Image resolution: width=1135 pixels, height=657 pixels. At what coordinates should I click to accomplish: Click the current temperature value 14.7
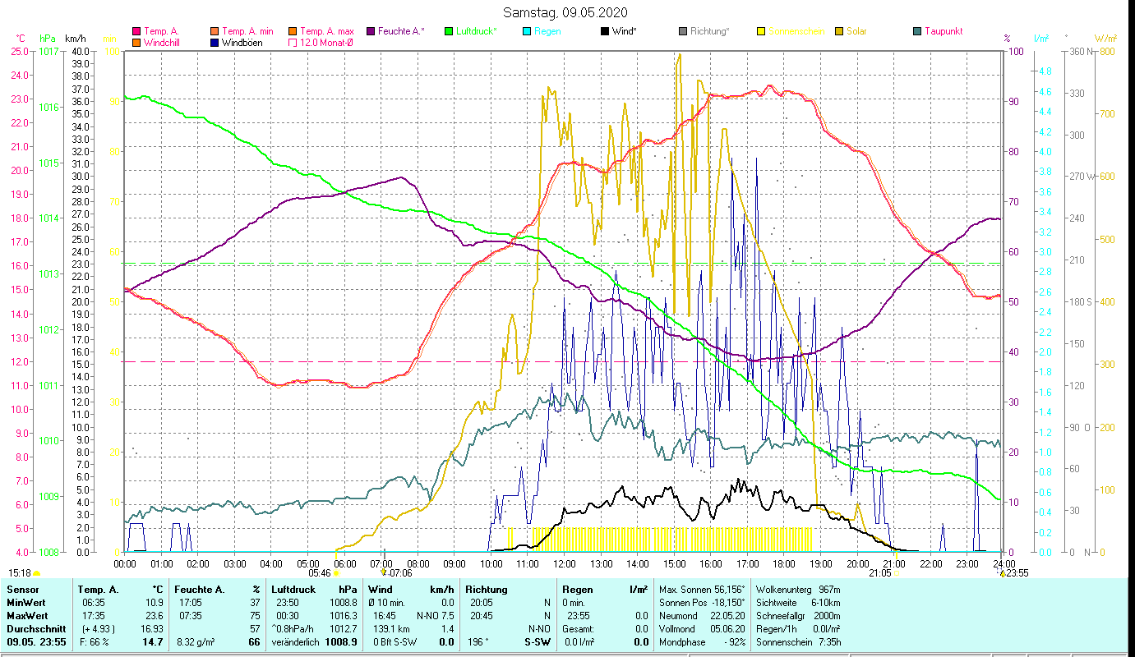coord(153,641)
